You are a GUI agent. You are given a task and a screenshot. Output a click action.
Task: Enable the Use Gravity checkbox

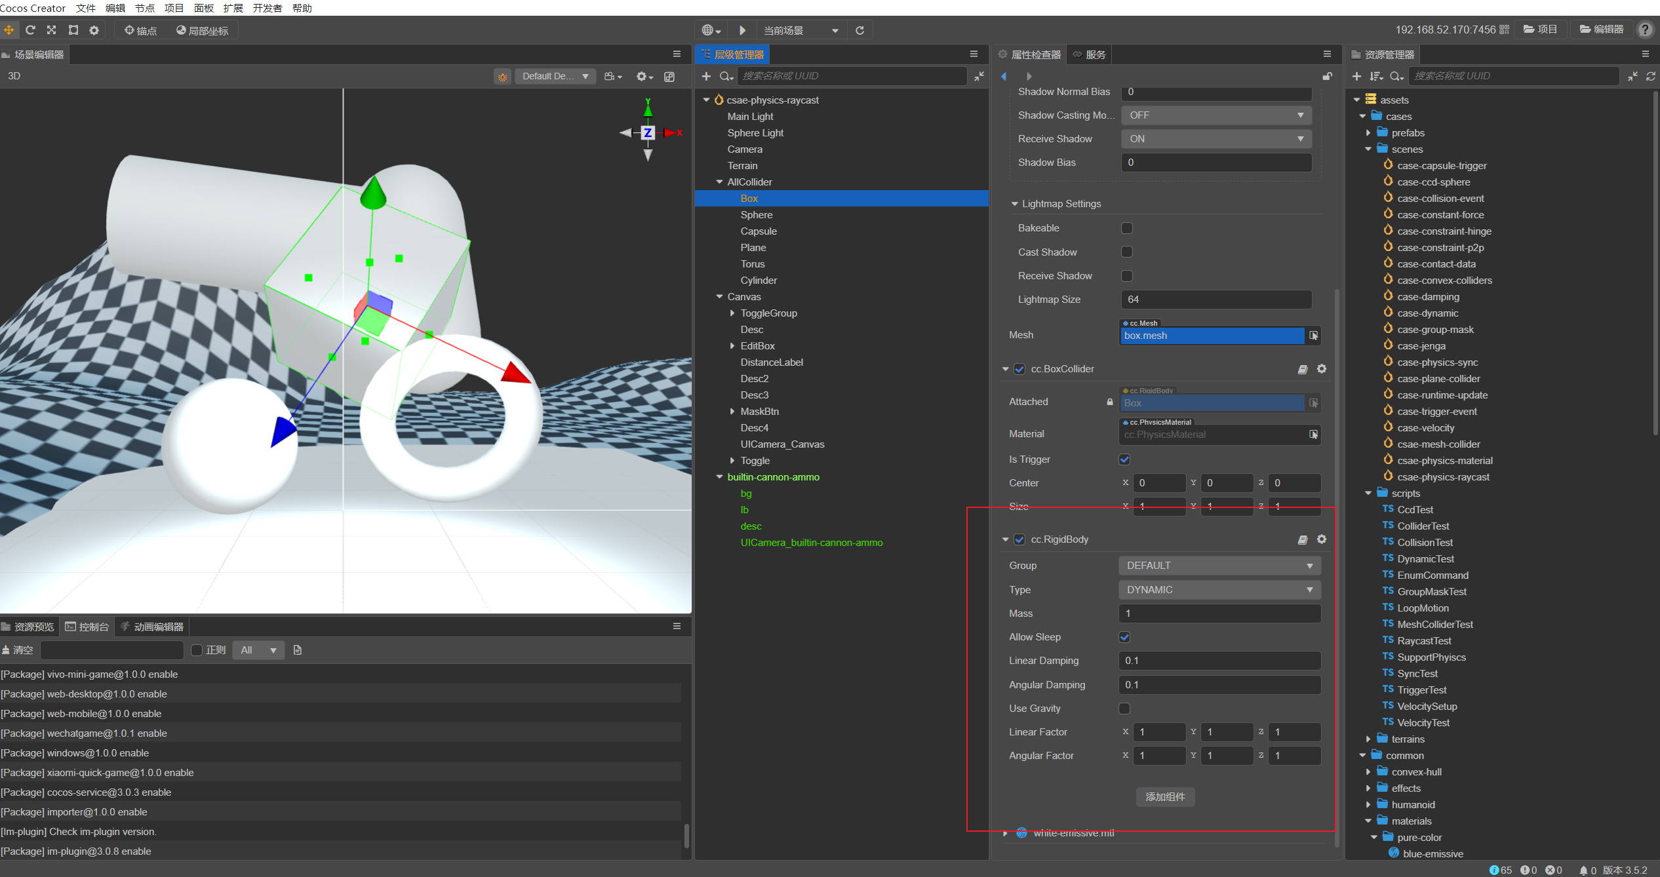pos(1124,709)
